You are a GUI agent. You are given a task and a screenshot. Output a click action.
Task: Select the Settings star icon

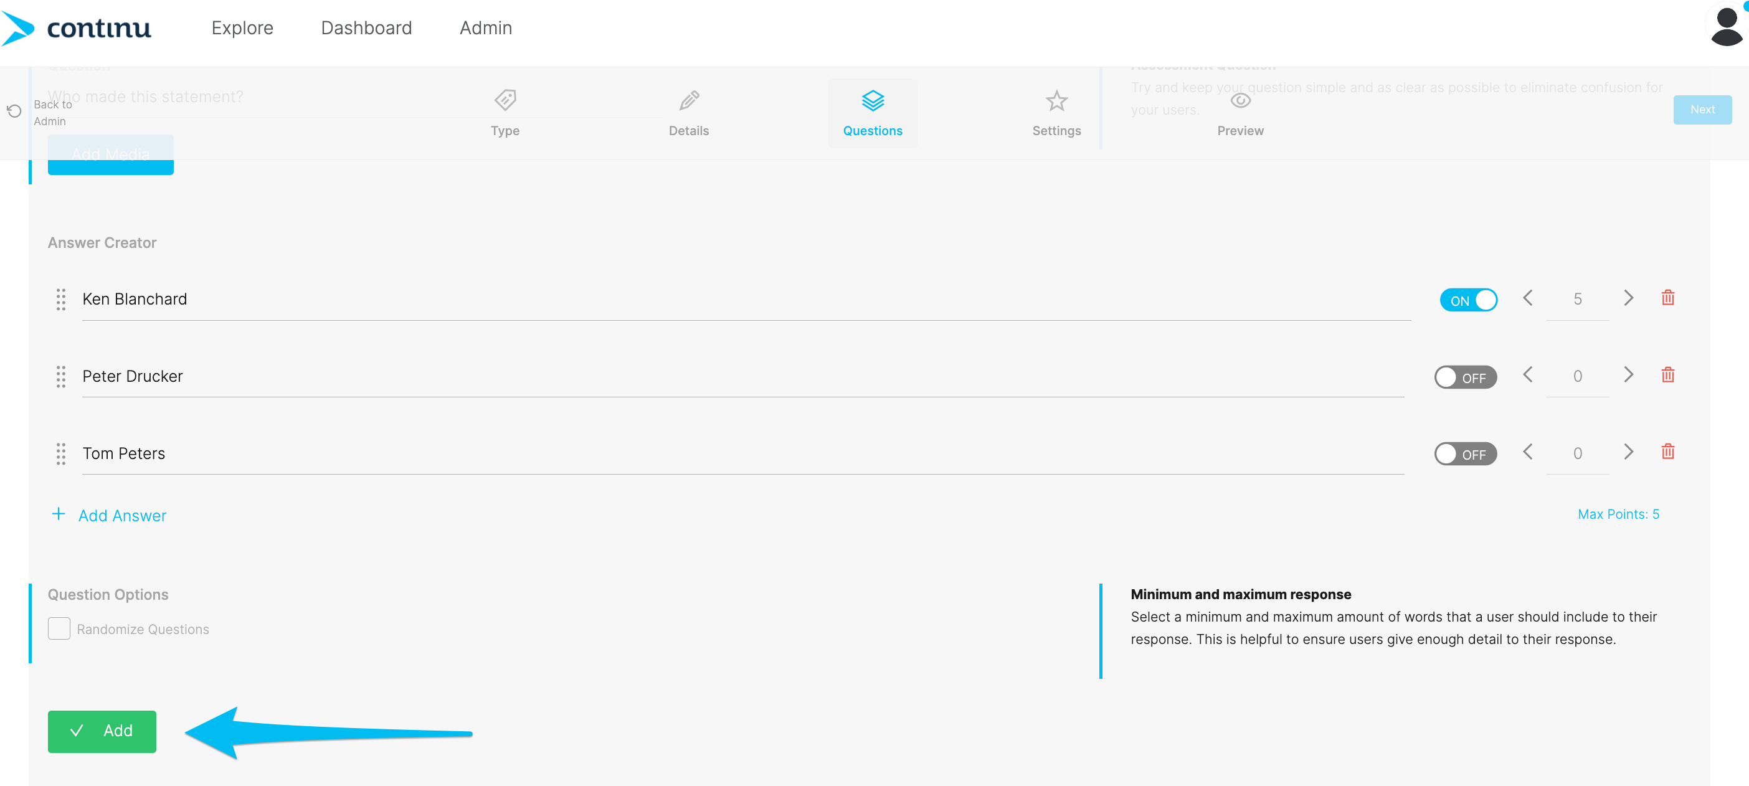point(1056,100)
